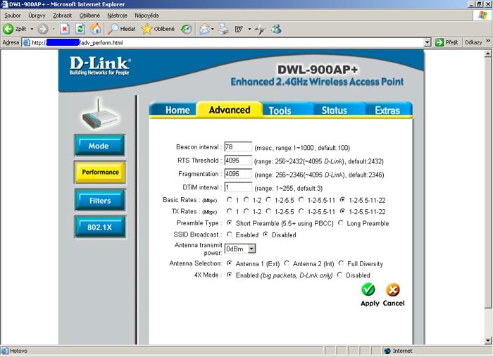Click the Přejít go button
This screenshot has width=493, height=357.
(x=447, y=42)
